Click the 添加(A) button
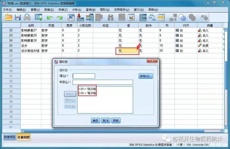This screenshot has height=149, width=230. click(70, 94)
